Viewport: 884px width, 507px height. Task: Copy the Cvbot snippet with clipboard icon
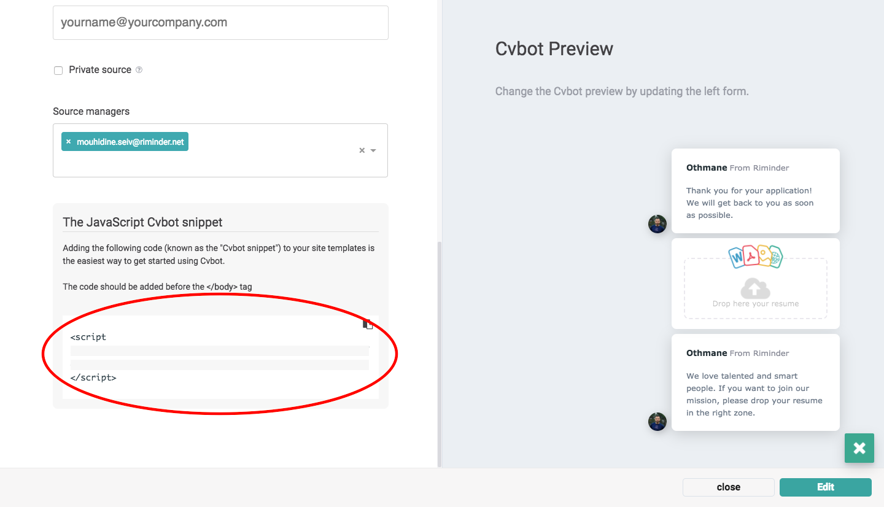[368, 323]
